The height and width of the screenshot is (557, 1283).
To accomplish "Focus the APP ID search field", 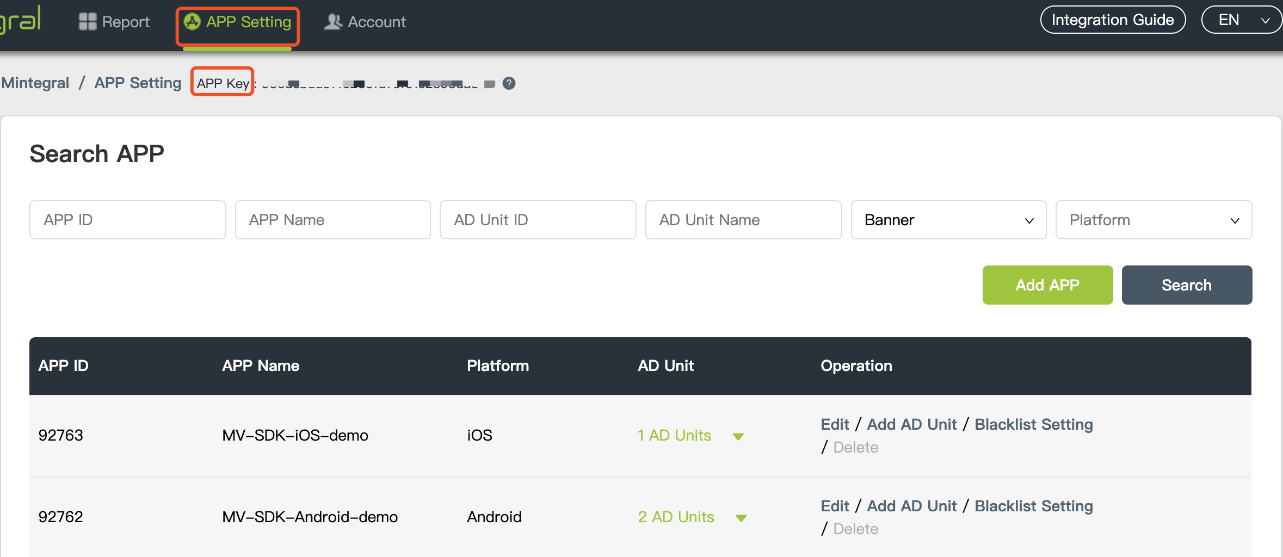I will [x=127, y=220].
